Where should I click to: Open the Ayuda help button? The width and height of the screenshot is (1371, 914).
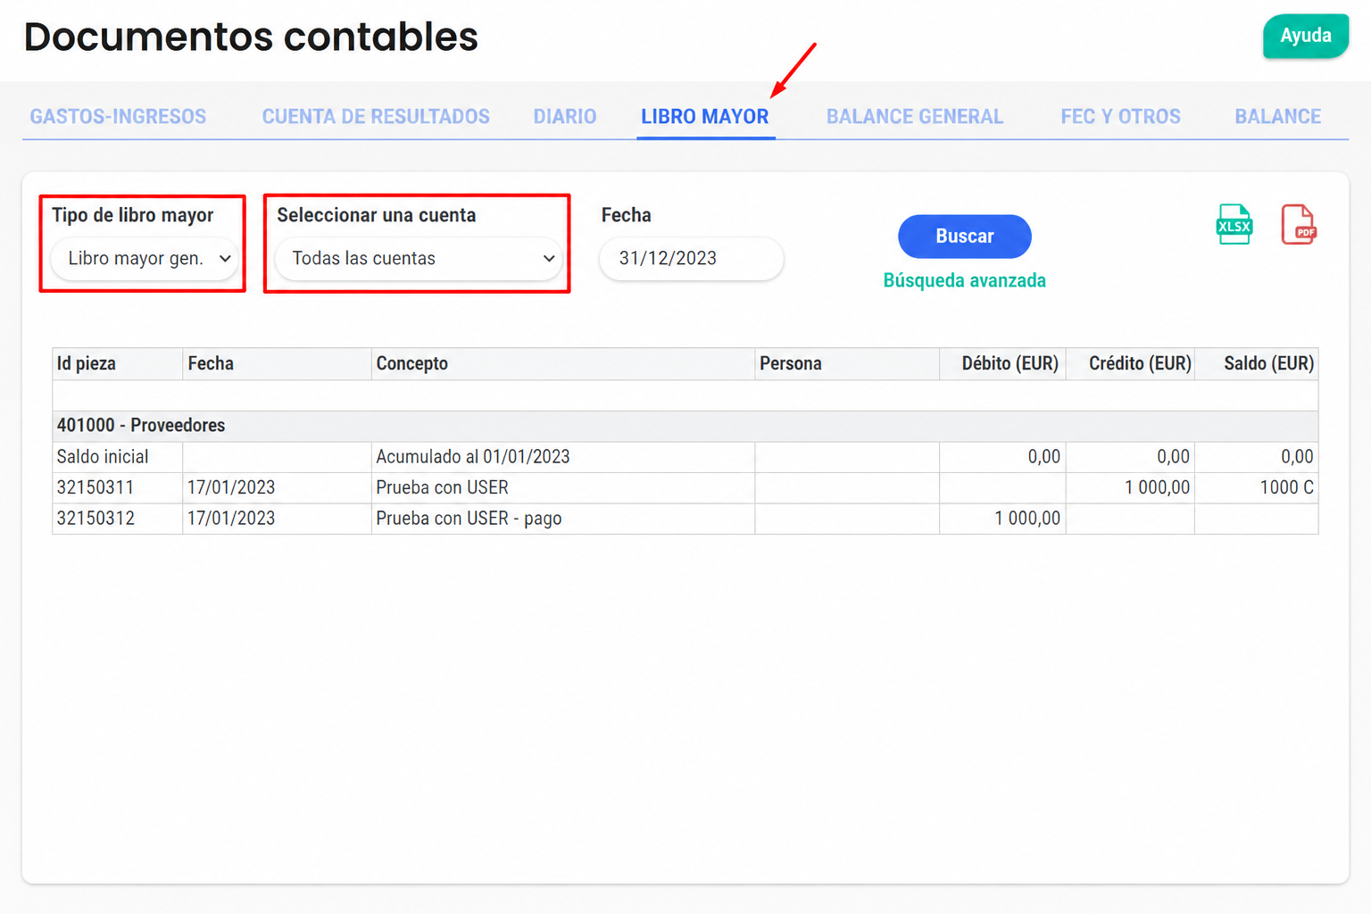1306,36
